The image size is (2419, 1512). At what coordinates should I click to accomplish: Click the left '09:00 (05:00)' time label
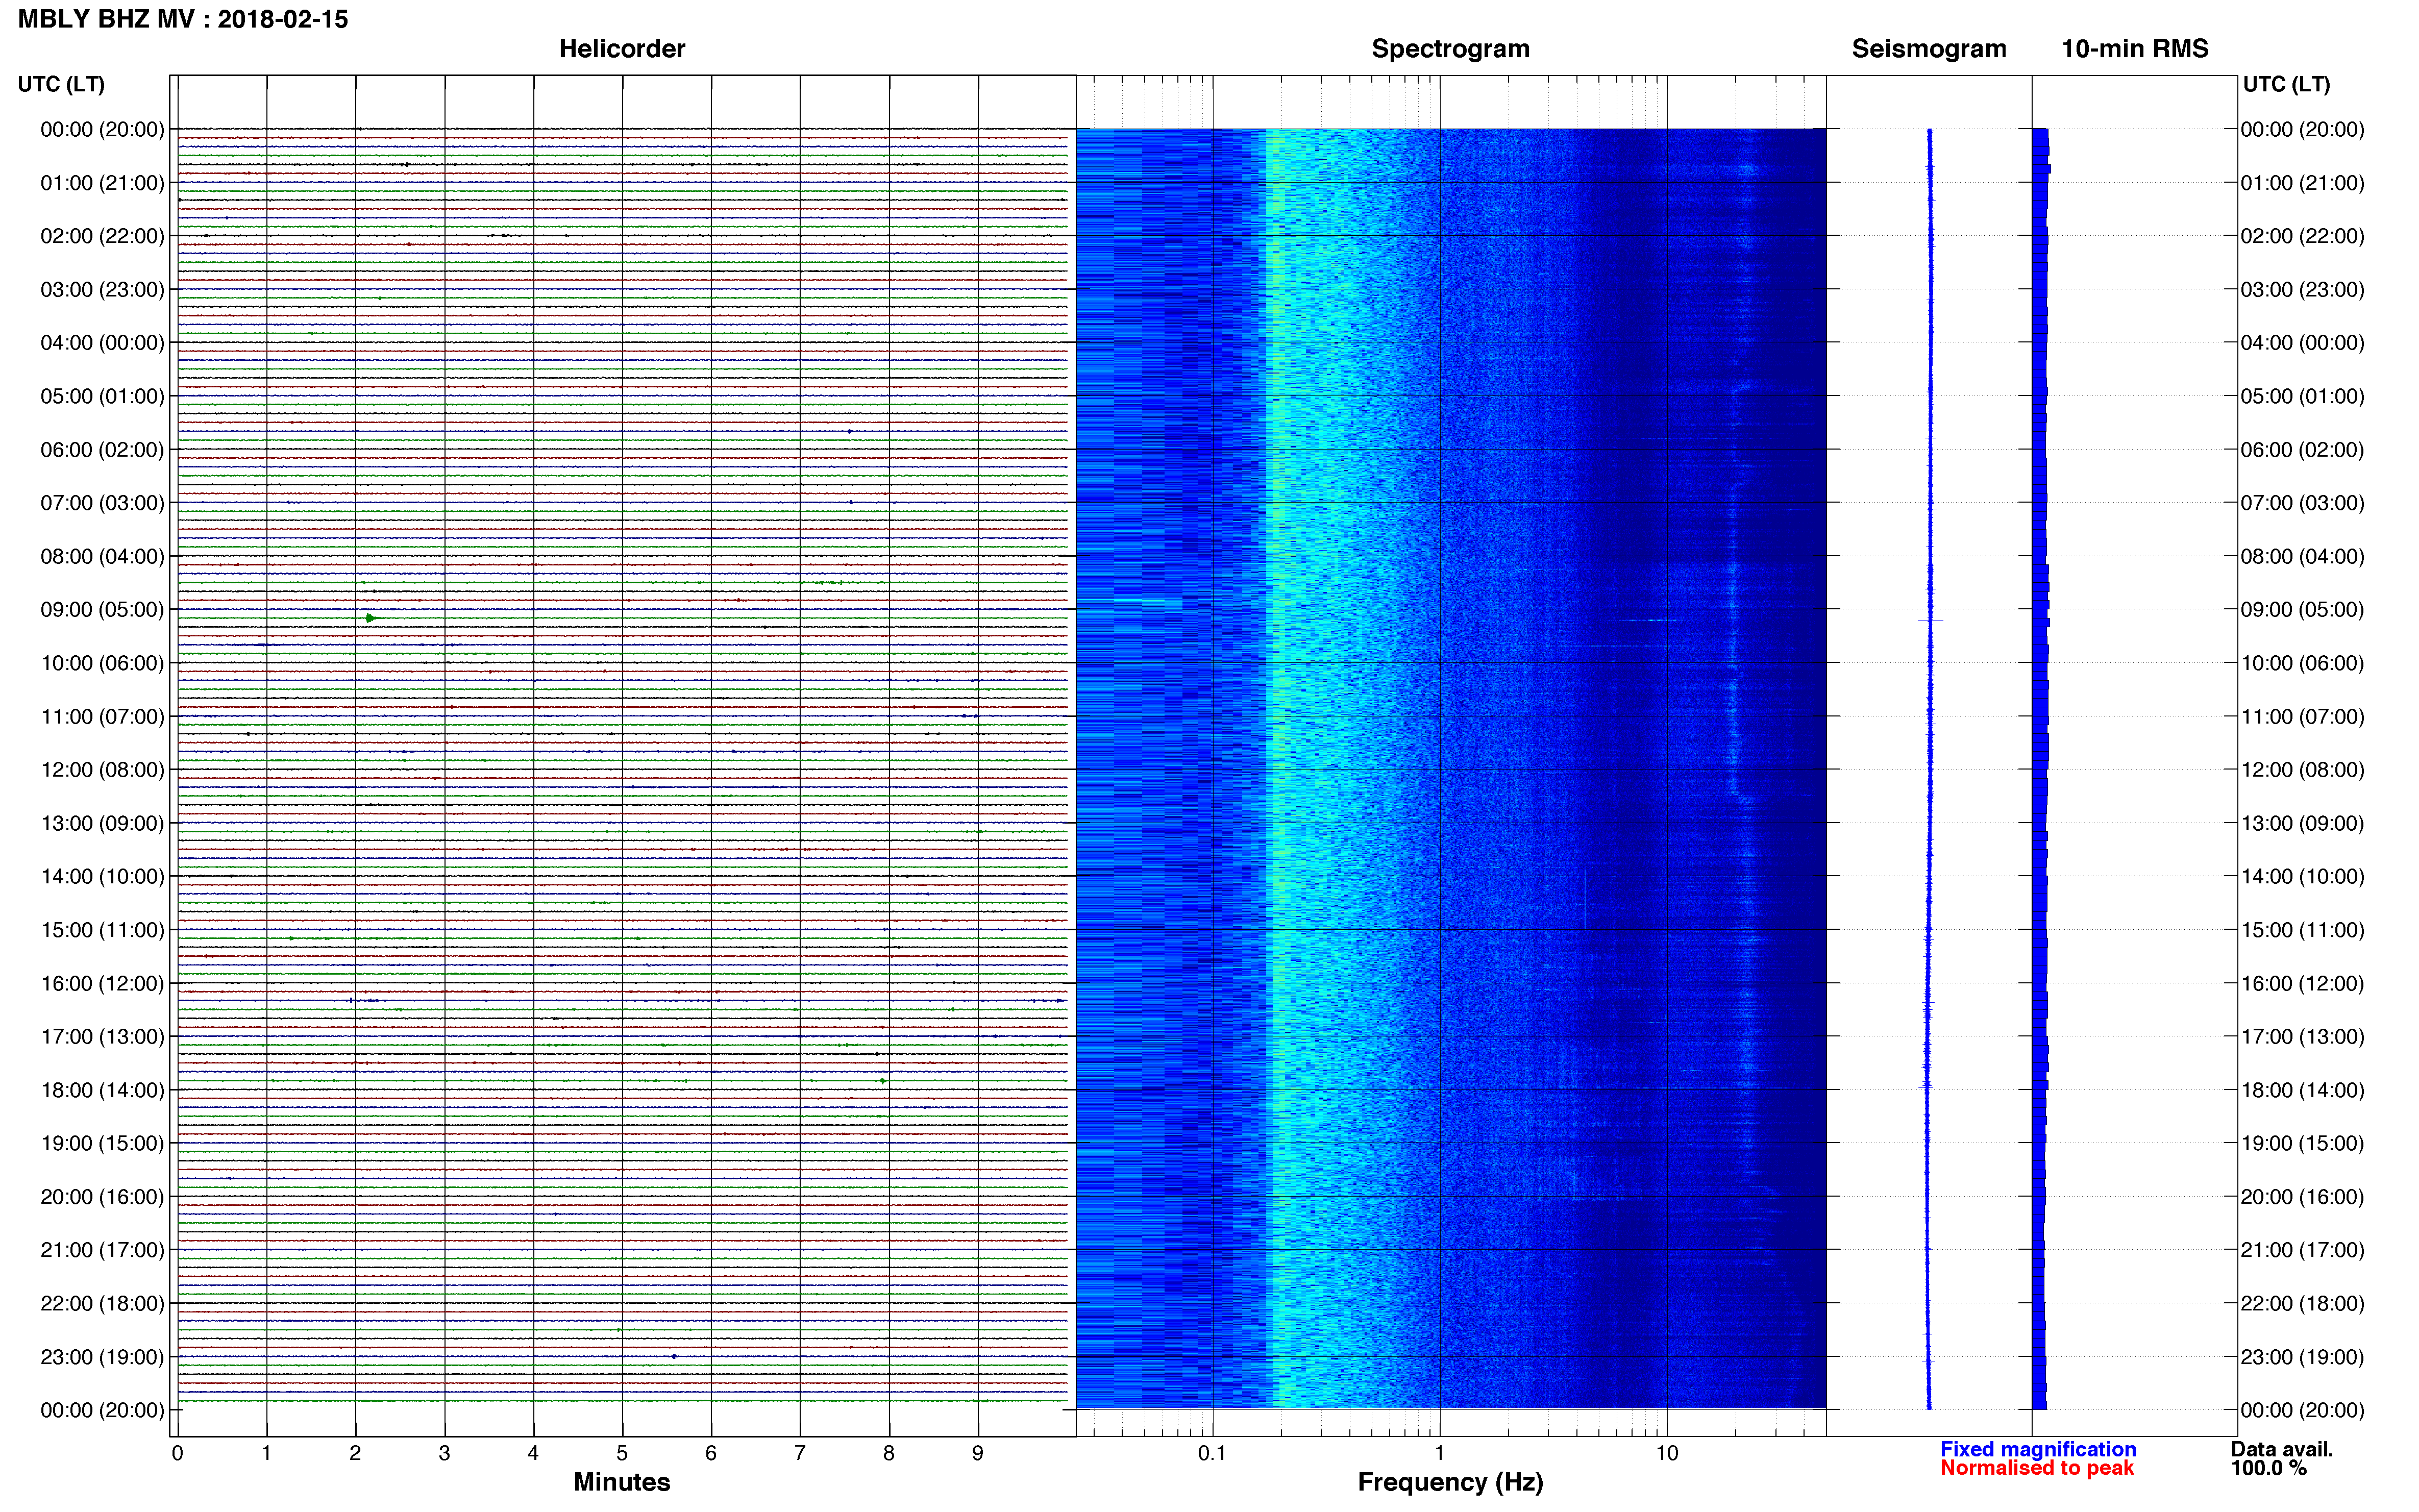point(102,610)
